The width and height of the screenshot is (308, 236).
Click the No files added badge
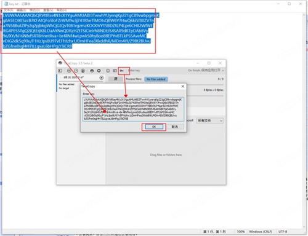[156, 79]
